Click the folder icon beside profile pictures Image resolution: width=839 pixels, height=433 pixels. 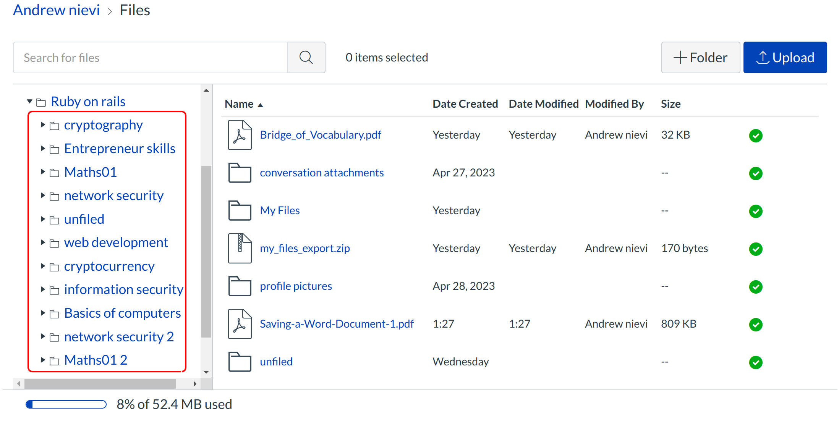click(x=240, y=286)
